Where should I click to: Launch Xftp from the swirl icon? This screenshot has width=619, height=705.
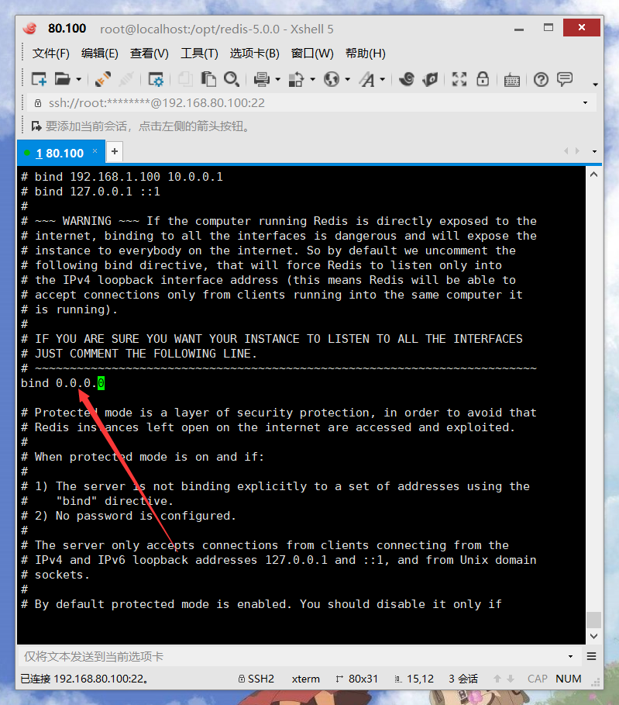[x=407, y=79]
